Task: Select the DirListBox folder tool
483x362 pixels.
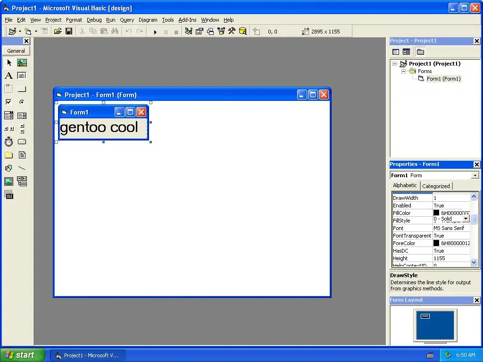Action: [9, 155]
